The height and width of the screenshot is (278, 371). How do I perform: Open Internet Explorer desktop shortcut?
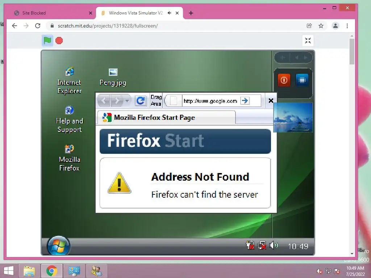coord(69,81)
